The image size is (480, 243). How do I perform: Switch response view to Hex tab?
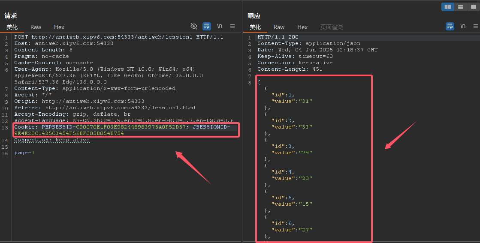click(302, 27)
